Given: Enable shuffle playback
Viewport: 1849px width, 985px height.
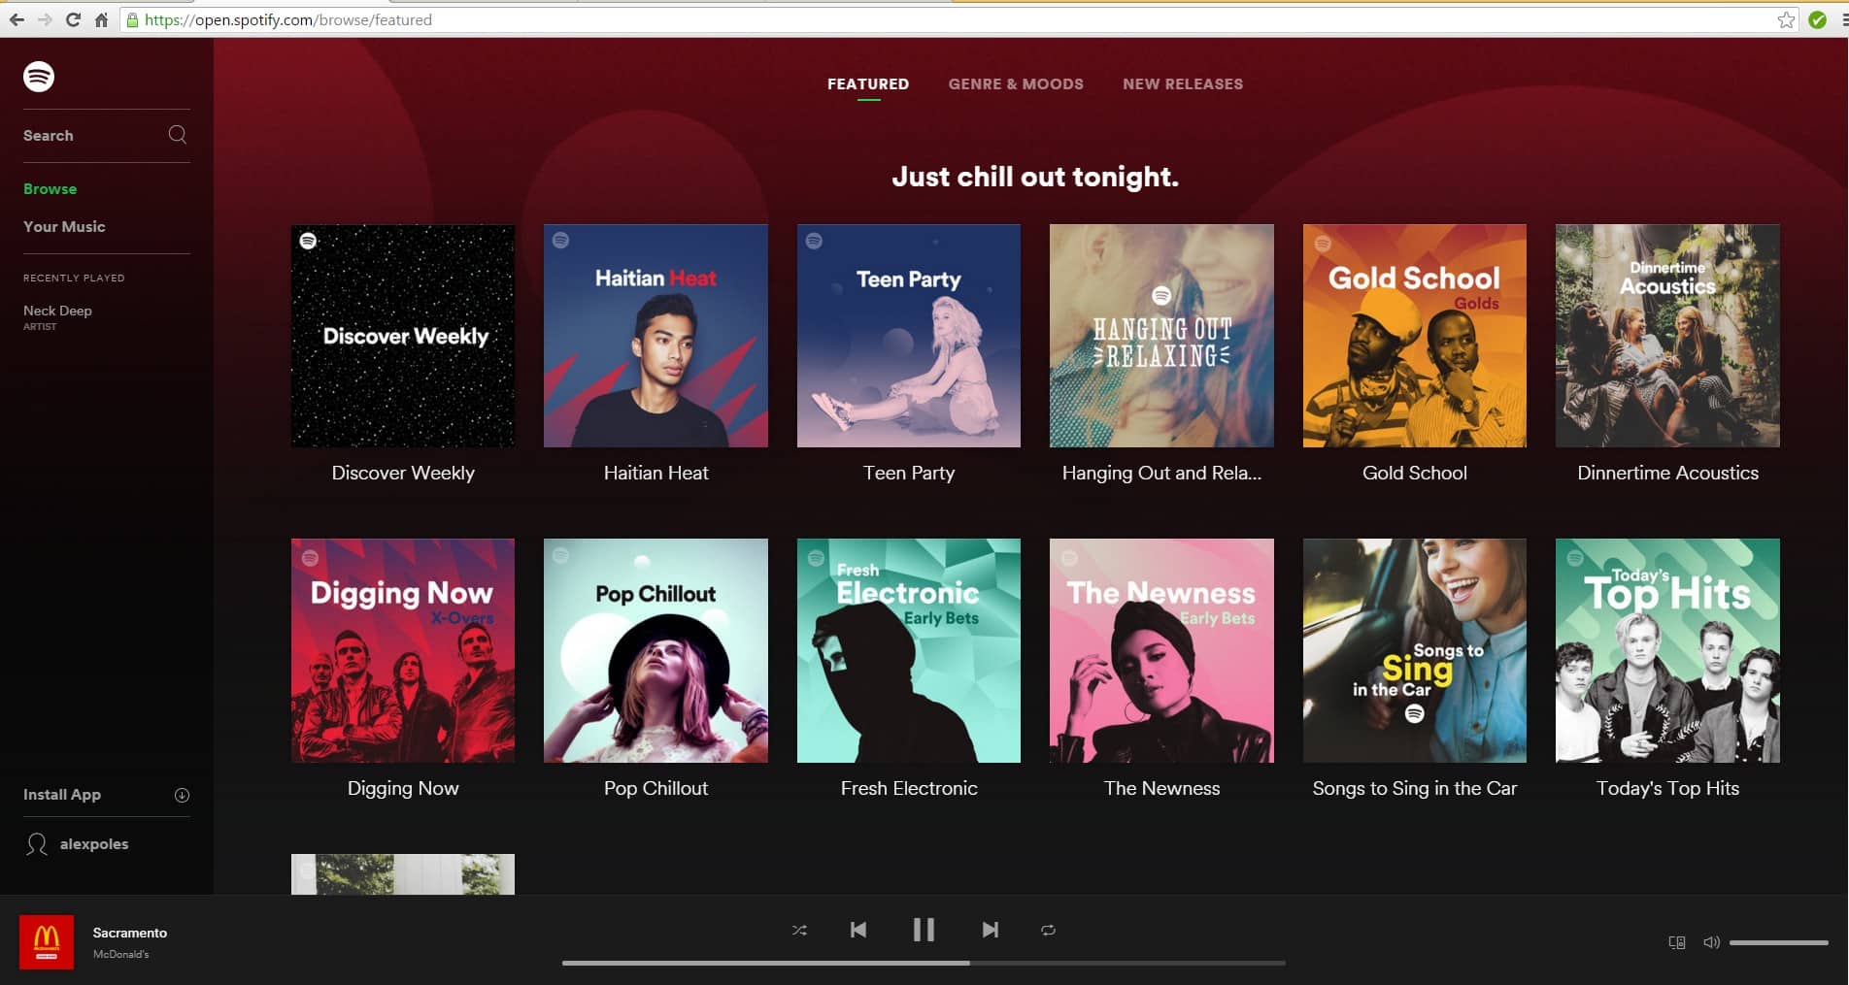Looking at the screenshot, I should 799,929.
